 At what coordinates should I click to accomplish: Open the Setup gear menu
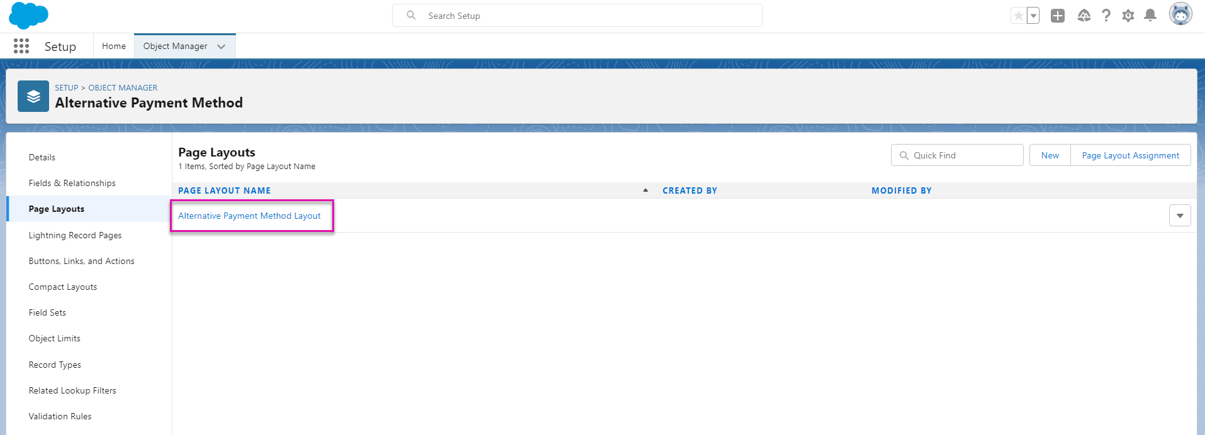point(1128,16)
